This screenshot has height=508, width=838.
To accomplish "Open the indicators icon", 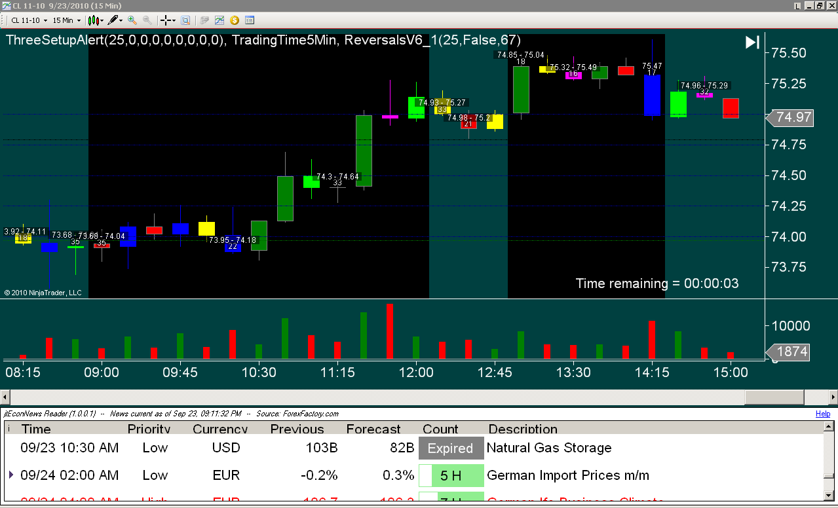I will 219,20.
